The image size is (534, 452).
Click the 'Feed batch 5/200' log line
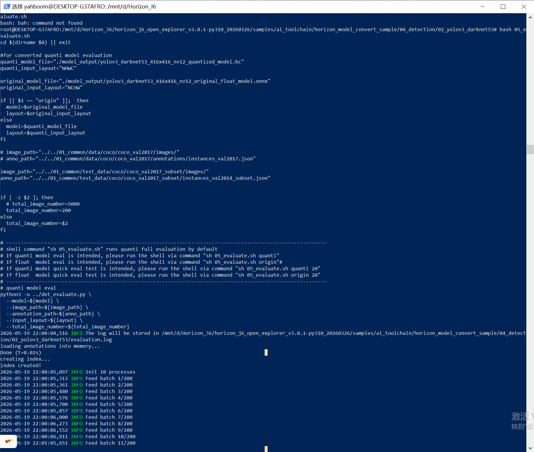coord(66,404)
